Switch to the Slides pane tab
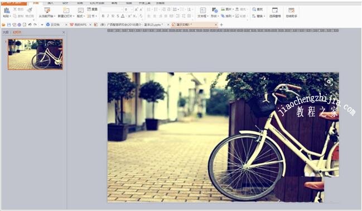The height and width of the screenshot is (211, 362). click(17, 32)
